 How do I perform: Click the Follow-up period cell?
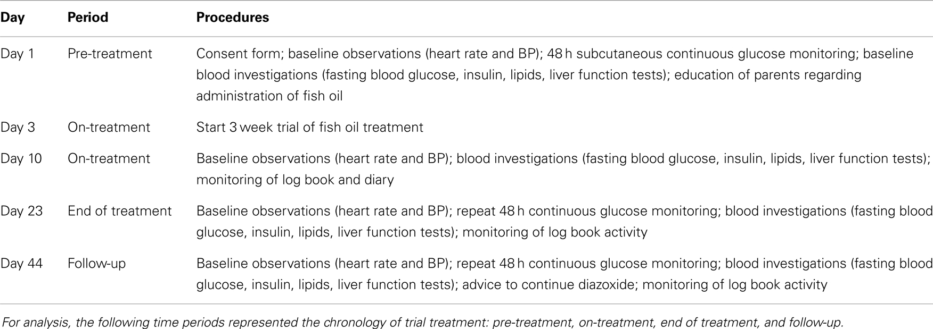point(96,264)
